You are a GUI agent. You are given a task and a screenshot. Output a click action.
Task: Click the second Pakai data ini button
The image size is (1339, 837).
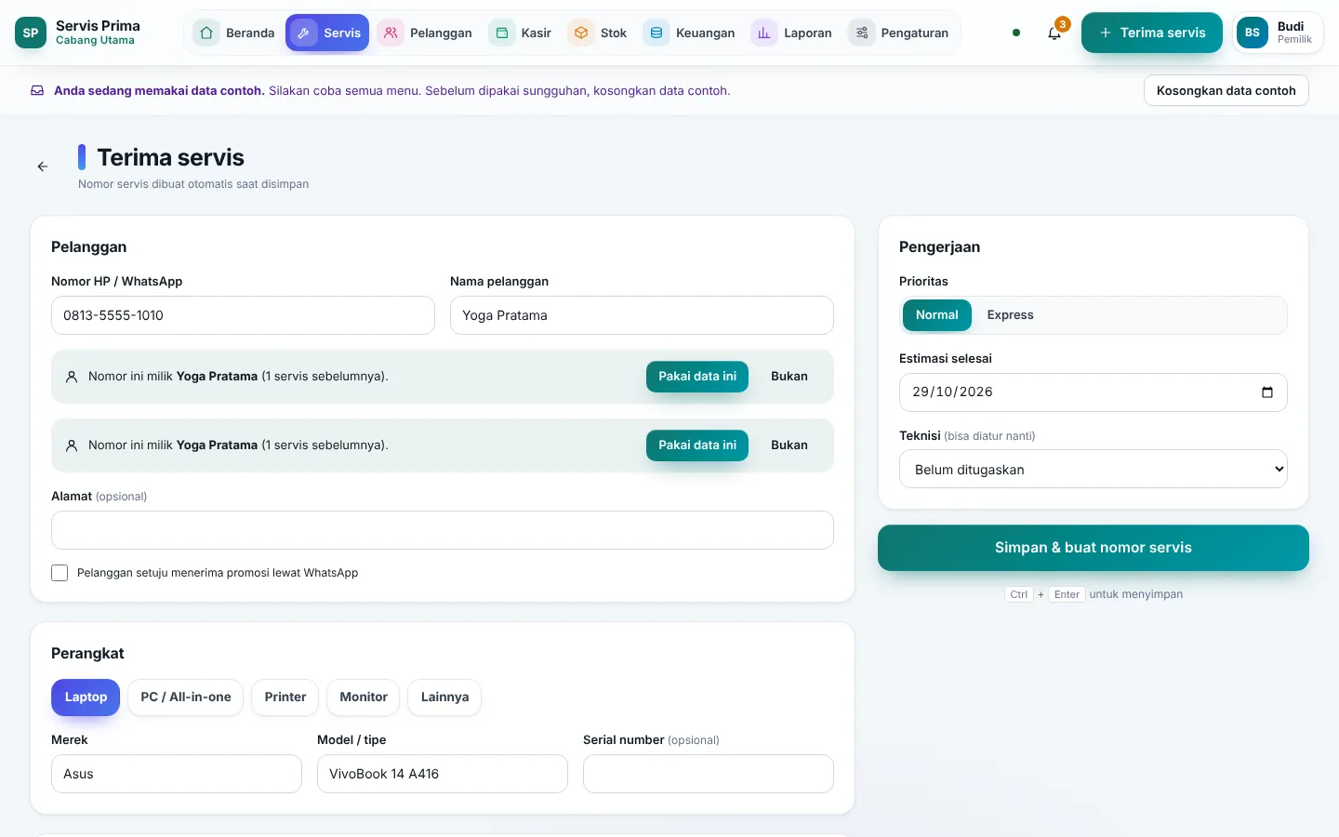[x=697, y=445]
